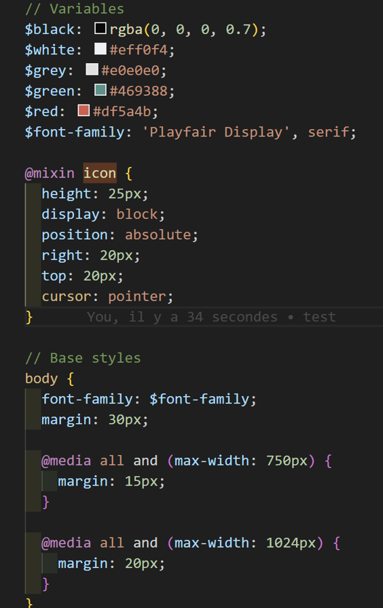Click the 'body' selector
This screenshot has height=608, width=383.
[x=41, y=378]
